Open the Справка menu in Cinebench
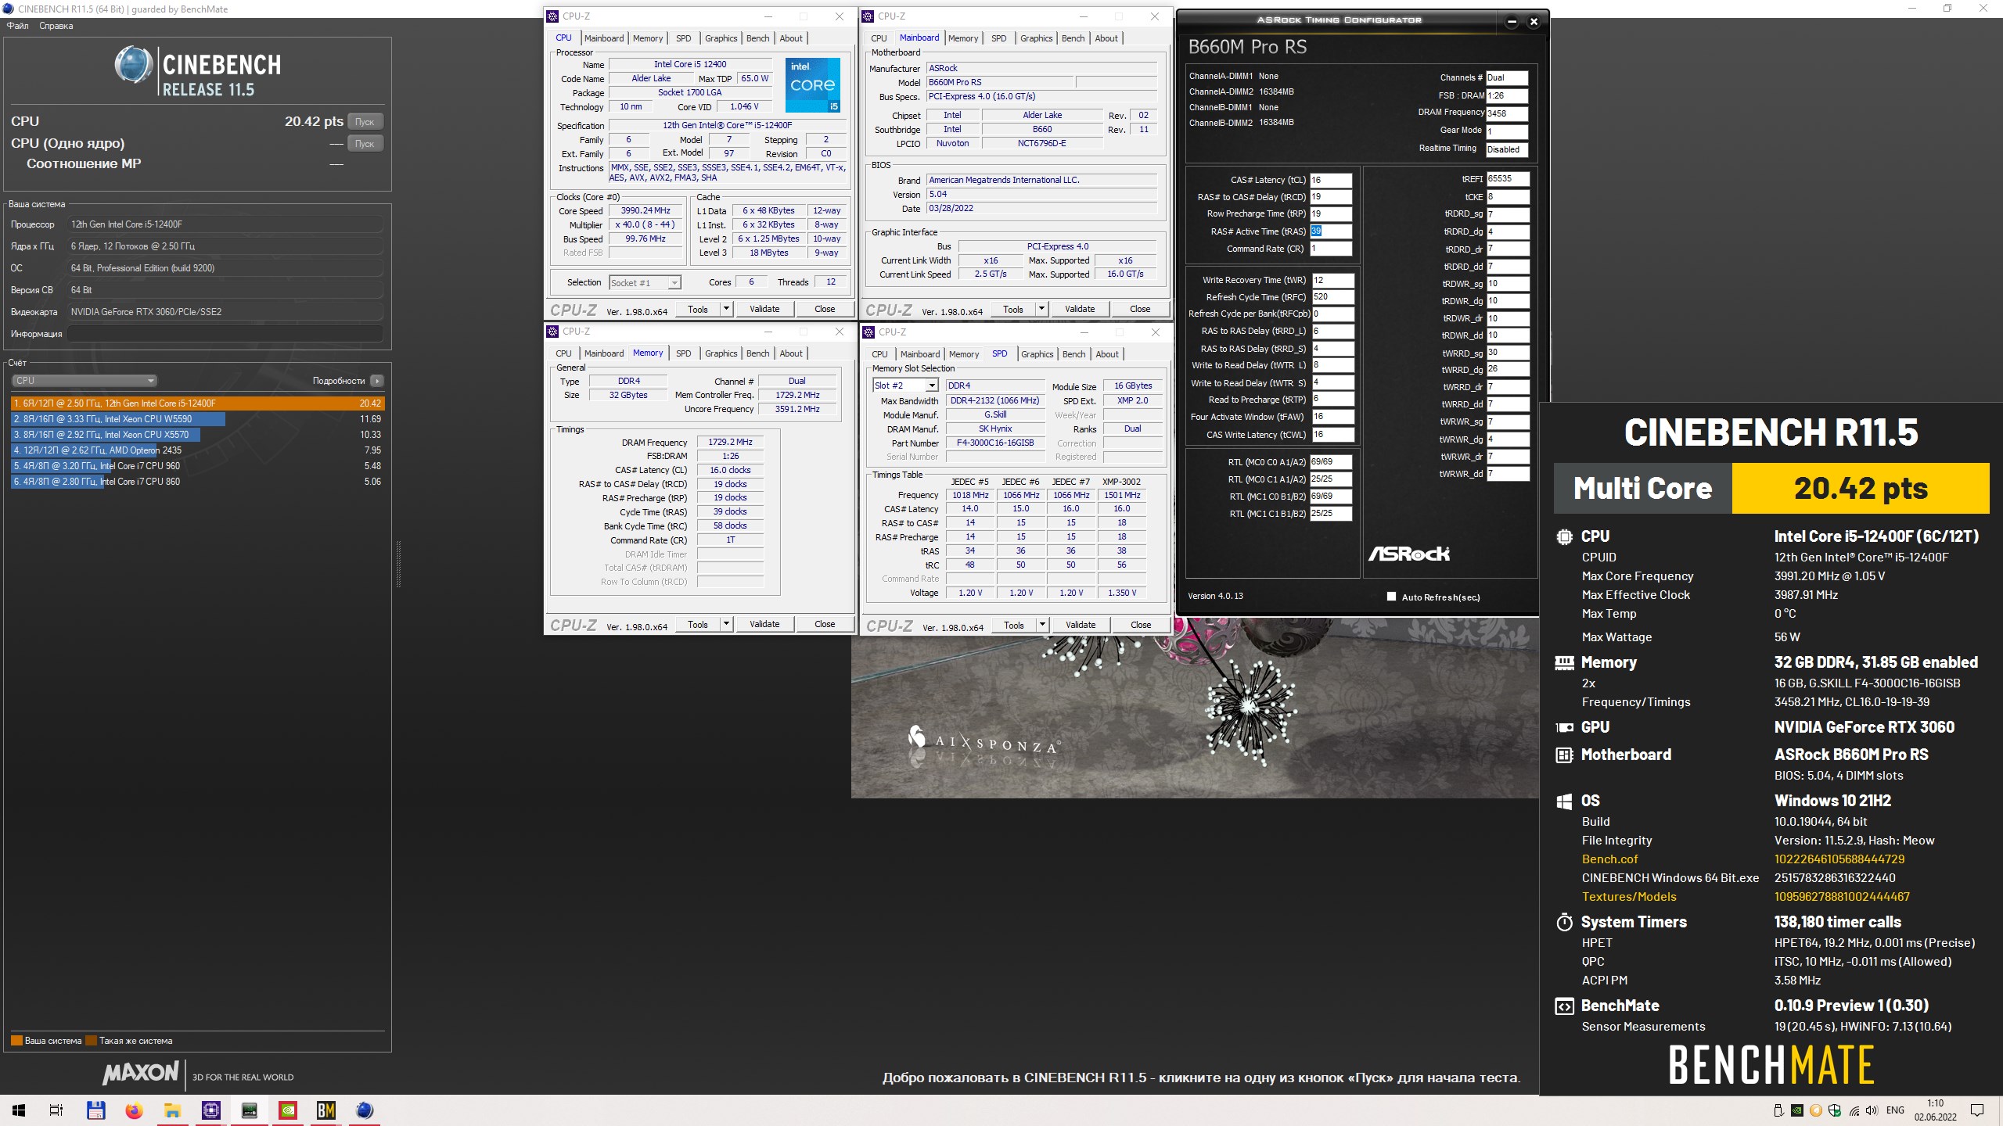 tap(56, 26)
